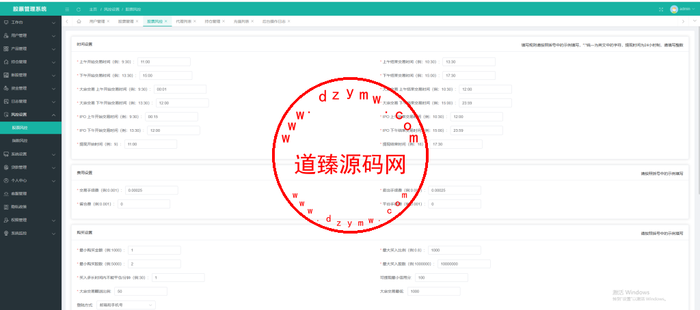Click the home icon in tab bar
700x310 pixels.
pyautogui.click(x=79, y=21)
